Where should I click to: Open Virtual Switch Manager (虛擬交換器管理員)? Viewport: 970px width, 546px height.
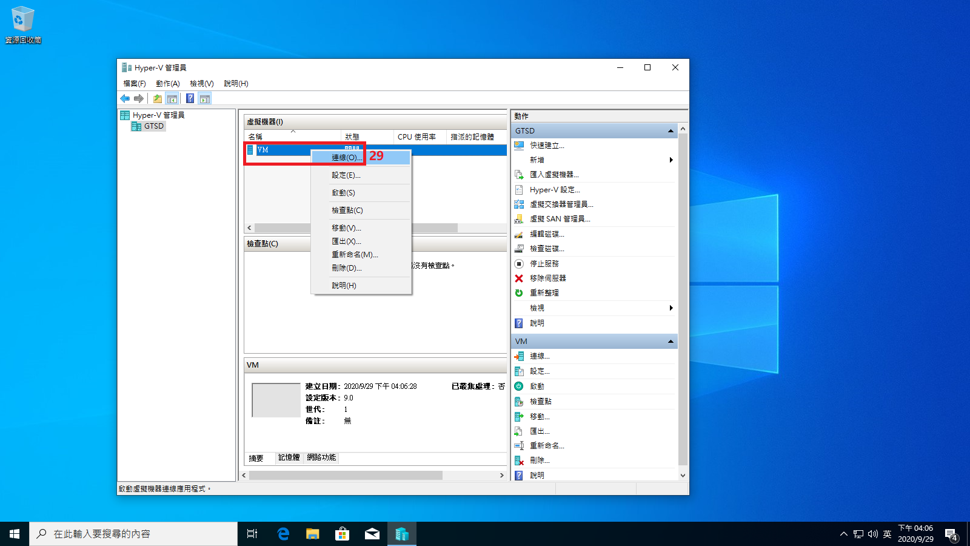(x=561, y=204)
